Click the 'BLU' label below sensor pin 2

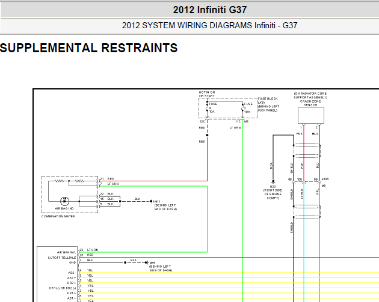[x=315, y=134]
